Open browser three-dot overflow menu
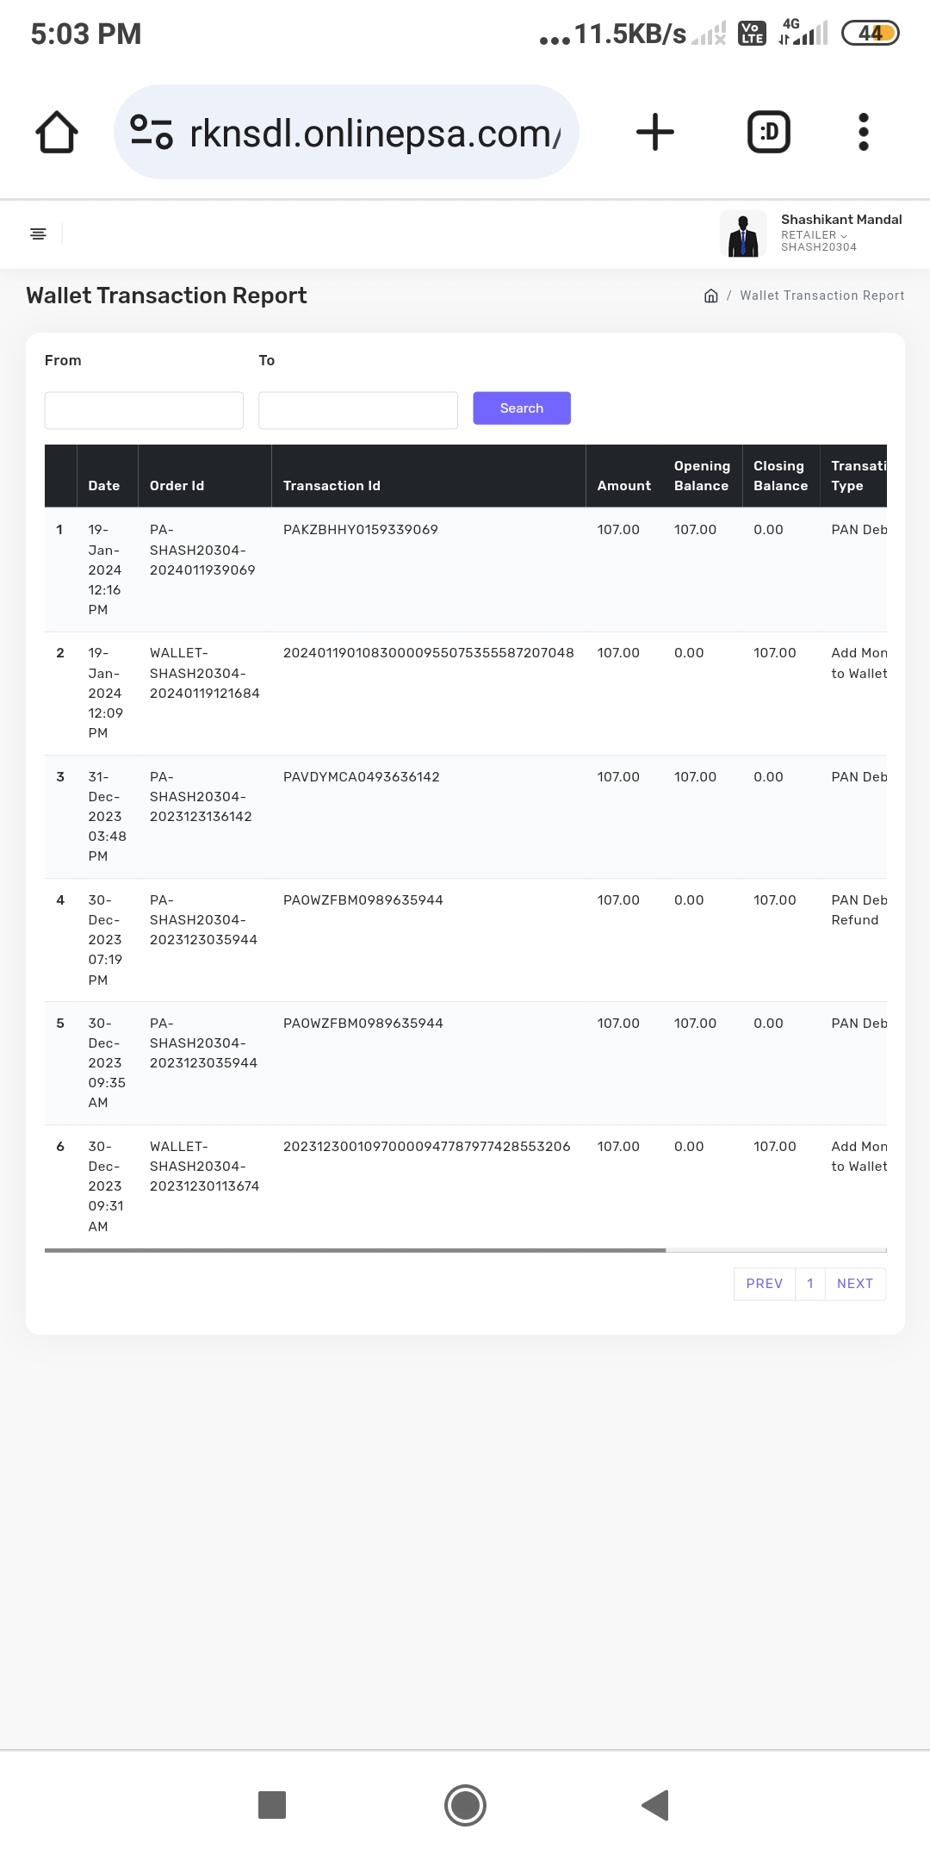 click(x=863, y=133)
